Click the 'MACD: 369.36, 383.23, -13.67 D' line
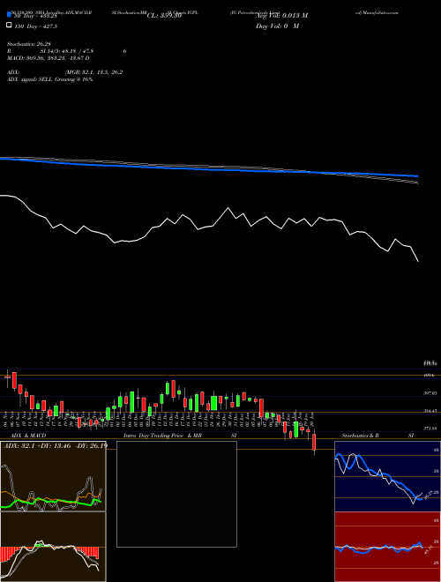 (49, 58)
